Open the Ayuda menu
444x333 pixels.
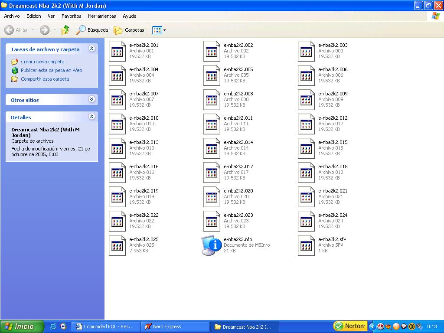pos(129,16)
